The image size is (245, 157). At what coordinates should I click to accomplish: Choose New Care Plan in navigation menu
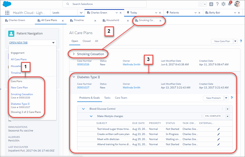(19, 88)
